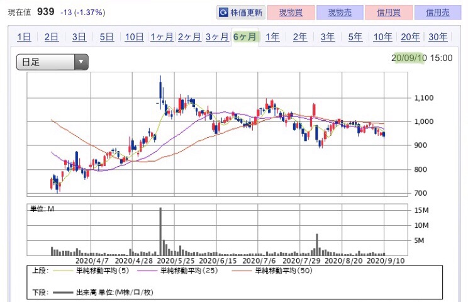
Task: Open the 信用買 margin buy link
Action: point(389,12)
